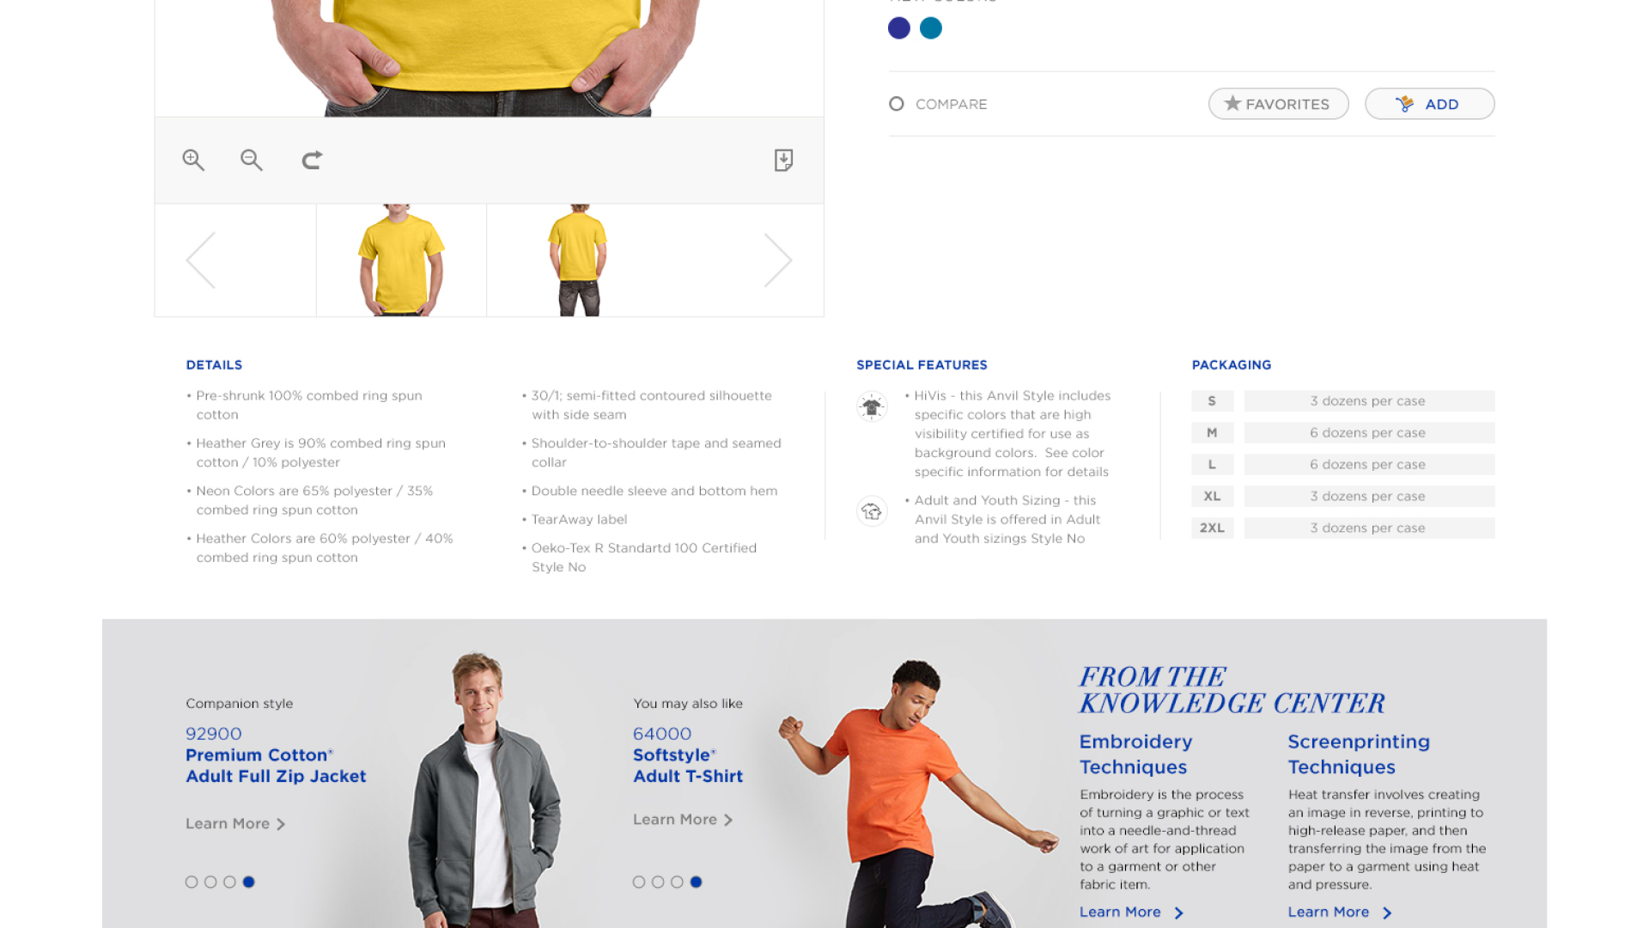The width and height of the screenshot is (1649, 928).
Task: Click the right carousel navigation arrow
Action: pyautogui.click(x=779, y=259)
